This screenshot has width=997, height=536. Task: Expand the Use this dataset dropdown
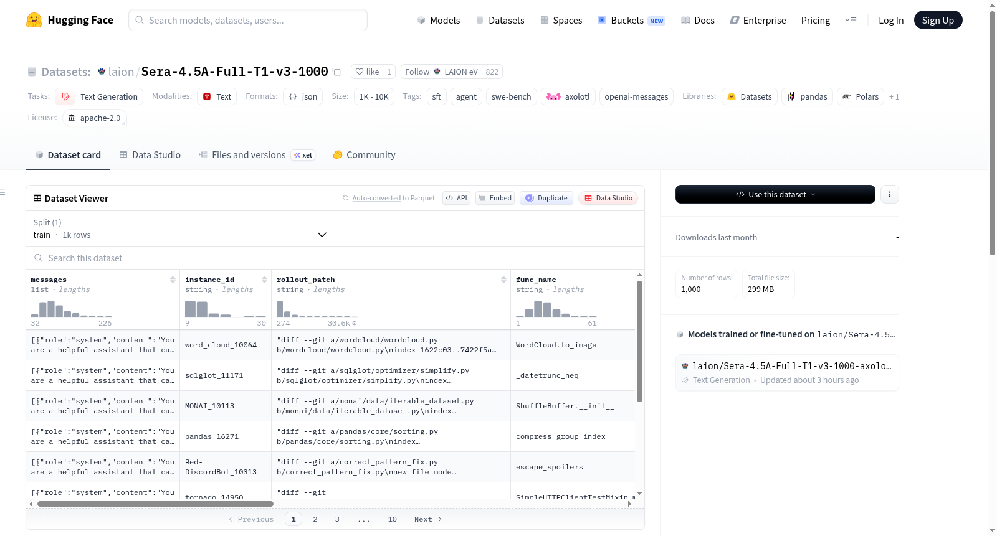(775, 194)
